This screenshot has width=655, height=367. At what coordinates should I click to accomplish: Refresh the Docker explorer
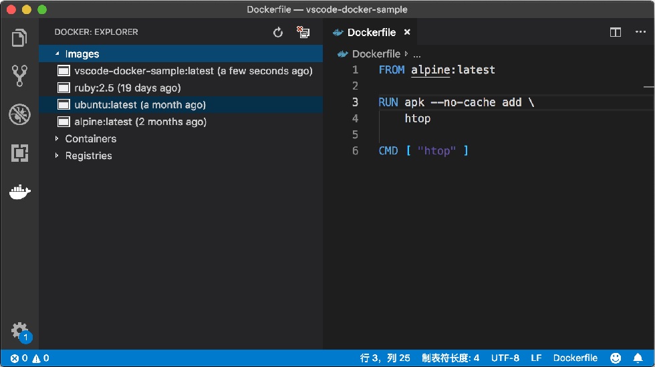tap(278, 32)
